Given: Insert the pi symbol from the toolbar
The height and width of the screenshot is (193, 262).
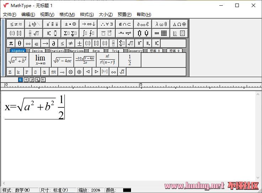Looking at the screenshot, I should (11, 43).
